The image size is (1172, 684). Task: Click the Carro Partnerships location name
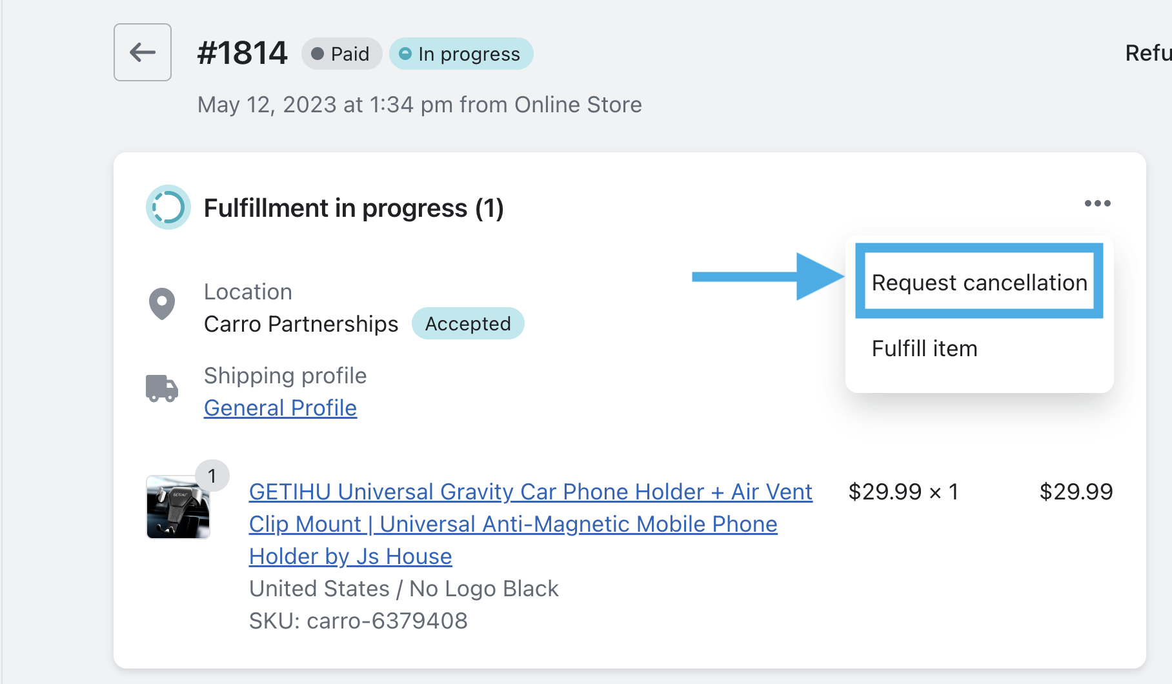301,324
